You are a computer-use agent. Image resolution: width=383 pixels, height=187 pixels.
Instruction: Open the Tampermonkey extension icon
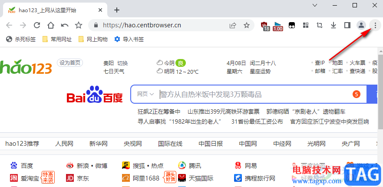[x=292, y=25]
